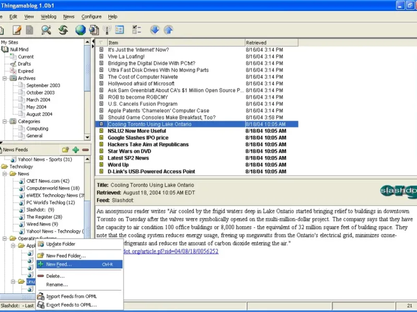Click the grayed delete entry icon in toolbar

tap(30, 30)
